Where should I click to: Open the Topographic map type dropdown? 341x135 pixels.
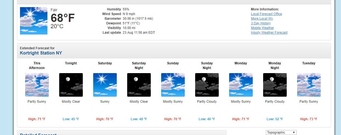point(281,133)
